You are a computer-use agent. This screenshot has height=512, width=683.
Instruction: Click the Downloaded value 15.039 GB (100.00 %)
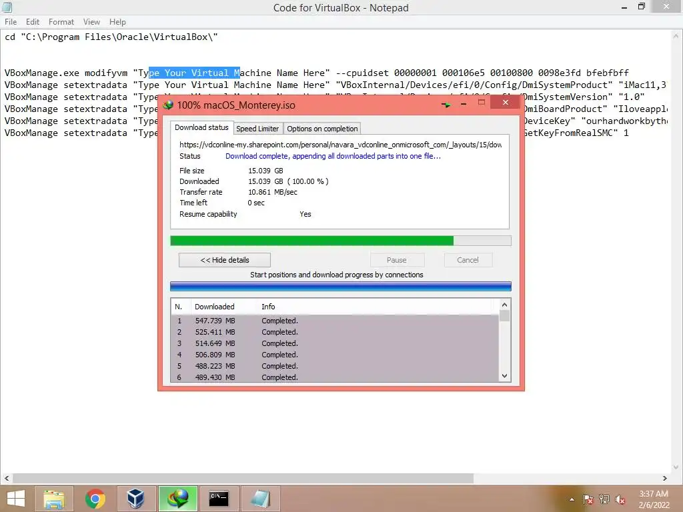pos(288,181)
